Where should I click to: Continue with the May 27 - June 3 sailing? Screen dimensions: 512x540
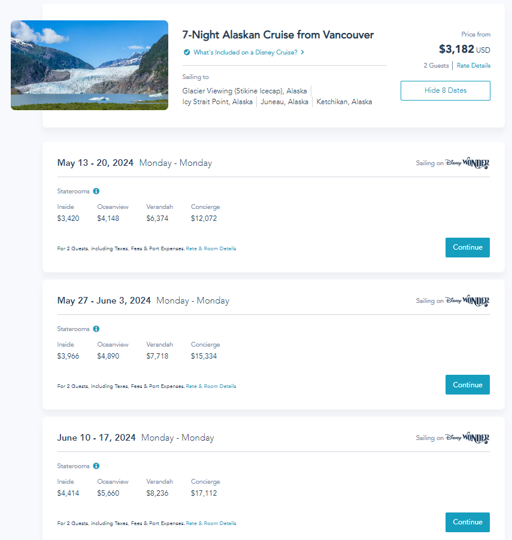click(x=467, y=385)
